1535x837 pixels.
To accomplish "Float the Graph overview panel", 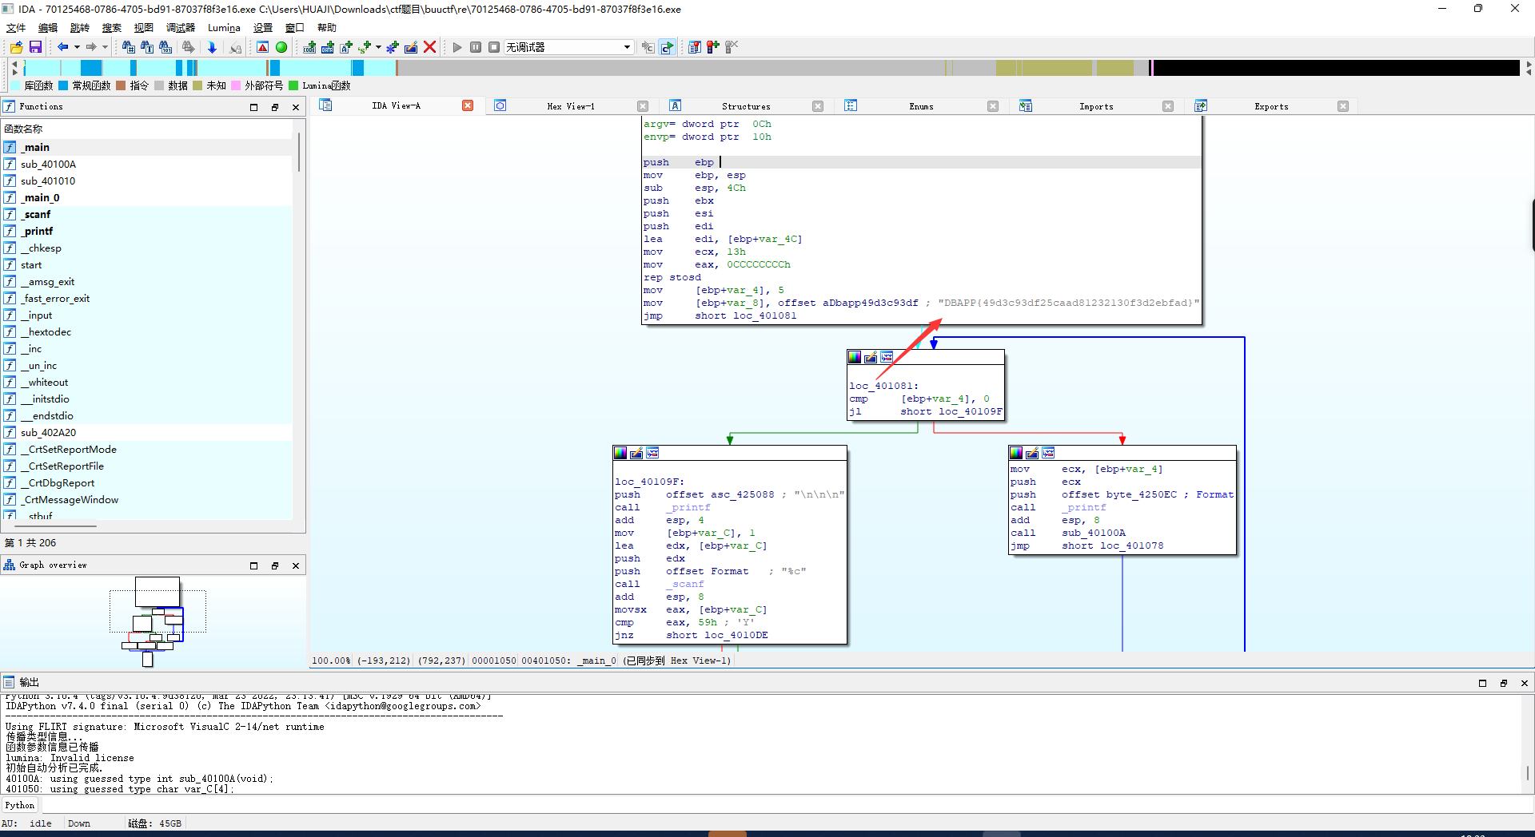I will tap(275, 565).
